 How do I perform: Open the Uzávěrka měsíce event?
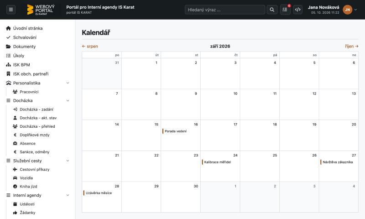(98, 193)
